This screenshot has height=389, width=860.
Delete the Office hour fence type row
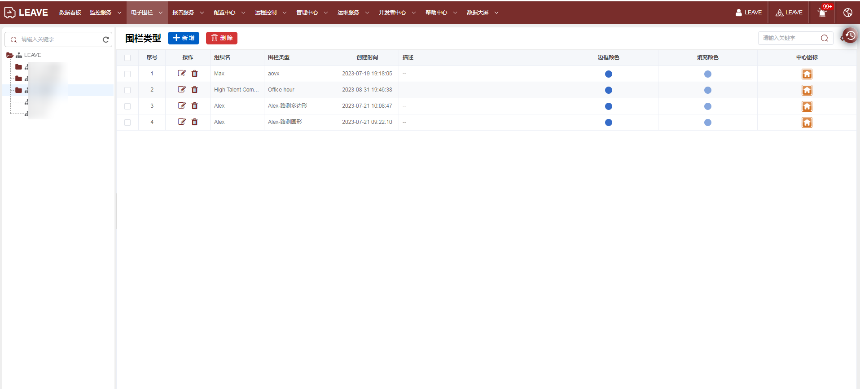[194, 90]
